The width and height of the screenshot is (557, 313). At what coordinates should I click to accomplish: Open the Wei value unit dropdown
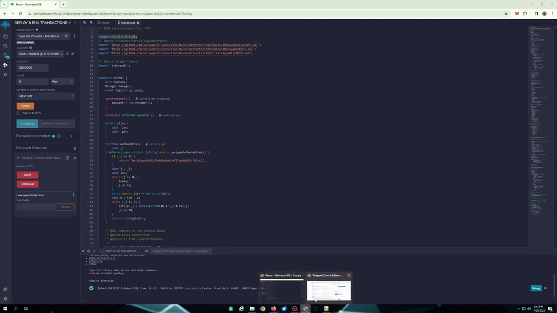[62, 81]
